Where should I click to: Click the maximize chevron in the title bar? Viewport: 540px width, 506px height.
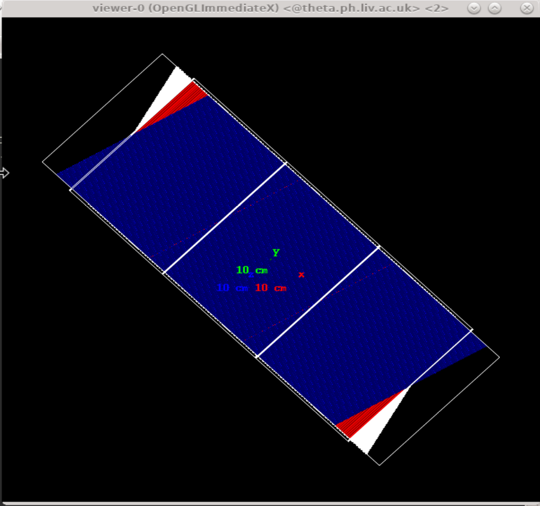(495, 8)
